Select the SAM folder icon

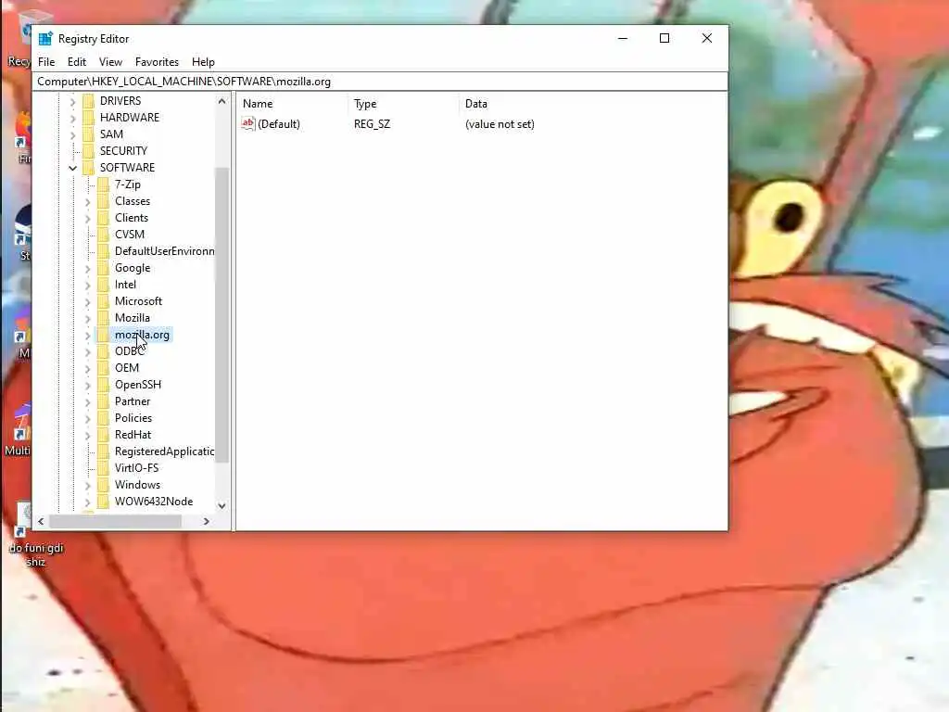(x=88, y=133)
